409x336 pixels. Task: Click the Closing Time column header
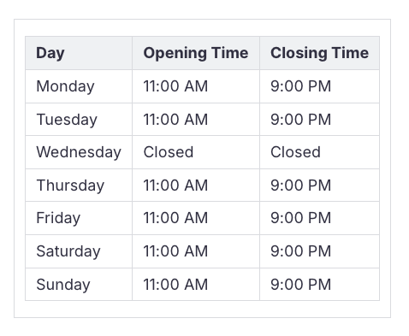[319, 53]
